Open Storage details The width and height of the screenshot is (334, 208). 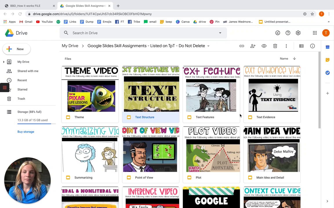tap(29, 112)
